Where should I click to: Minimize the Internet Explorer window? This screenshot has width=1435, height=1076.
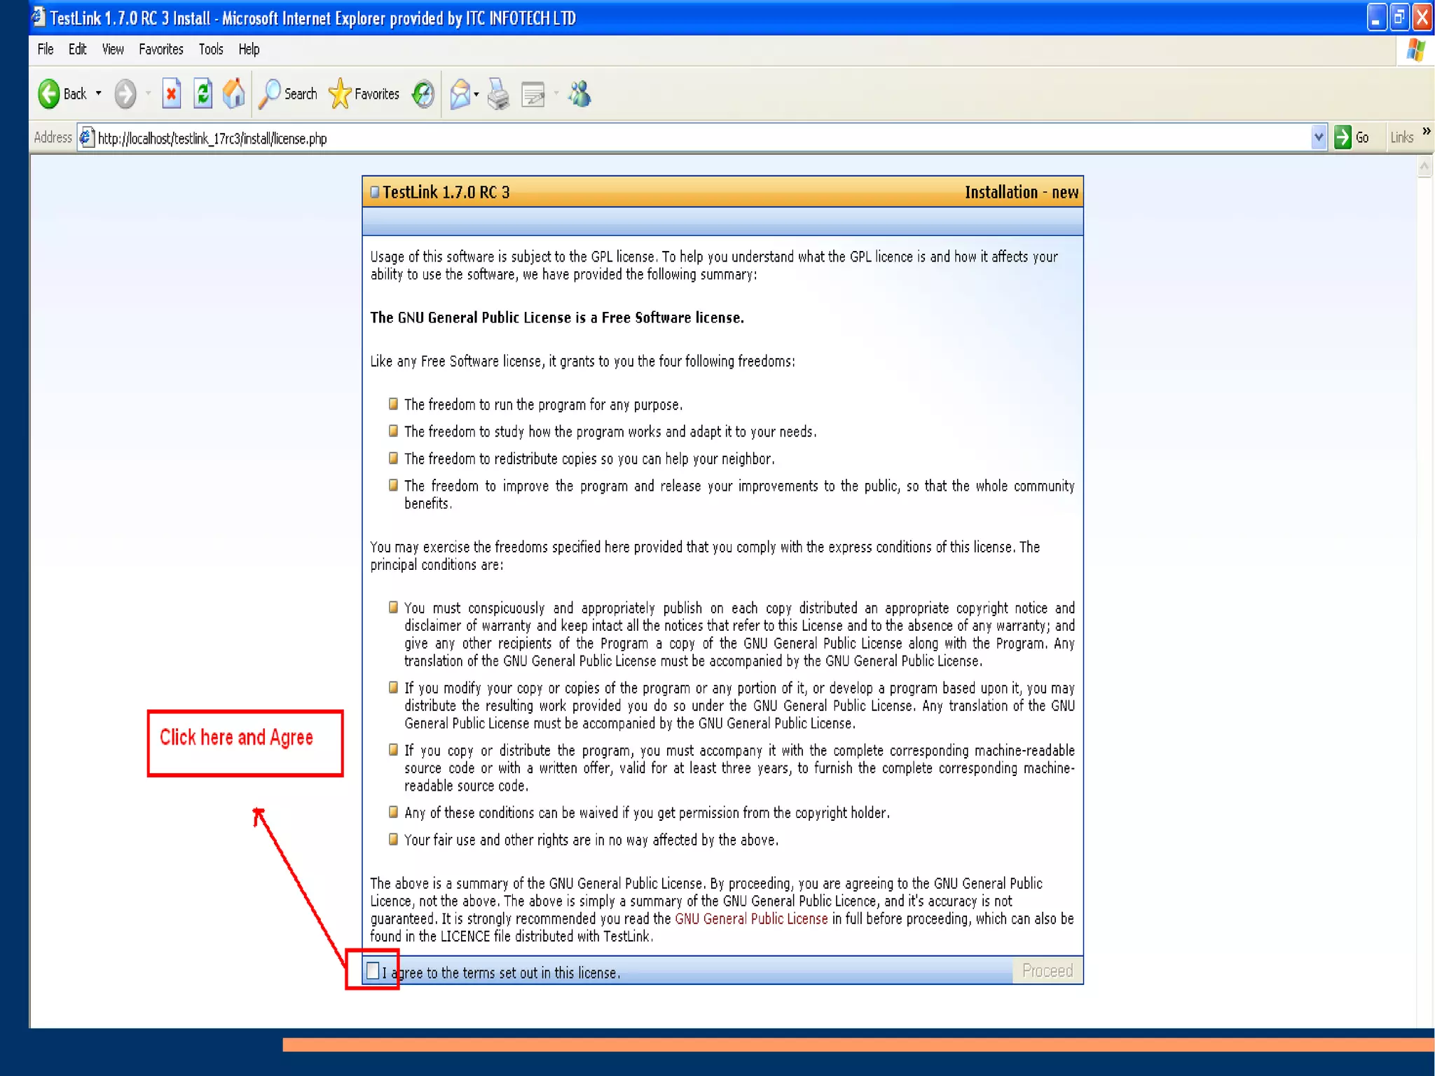(x=1376, y=18)
